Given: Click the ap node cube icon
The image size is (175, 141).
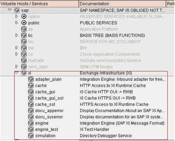Looking at the screenshot, I should [24, 29].
